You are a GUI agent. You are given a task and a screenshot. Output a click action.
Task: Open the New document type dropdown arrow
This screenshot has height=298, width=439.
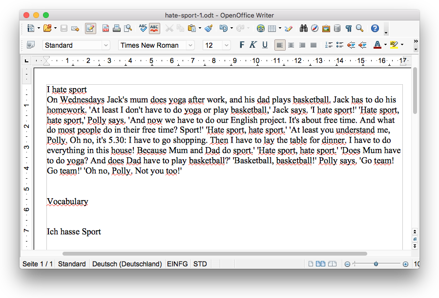point(39,28)
